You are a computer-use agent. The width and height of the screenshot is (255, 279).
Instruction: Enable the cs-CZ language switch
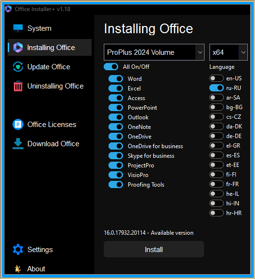pos(217,116)
